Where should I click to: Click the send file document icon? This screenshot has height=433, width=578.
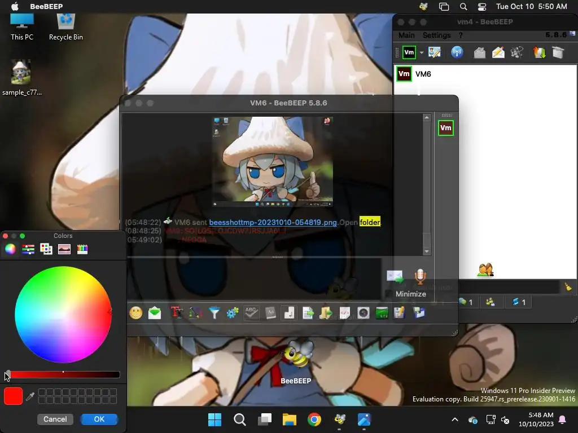(x=308, y=313)
